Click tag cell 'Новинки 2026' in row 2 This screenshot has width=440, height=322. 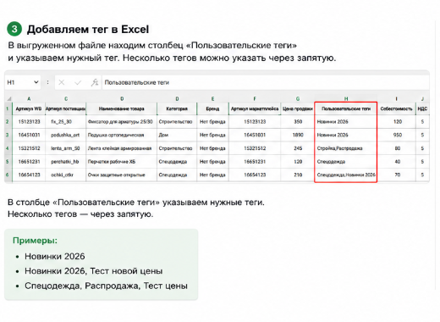[346, 122]
